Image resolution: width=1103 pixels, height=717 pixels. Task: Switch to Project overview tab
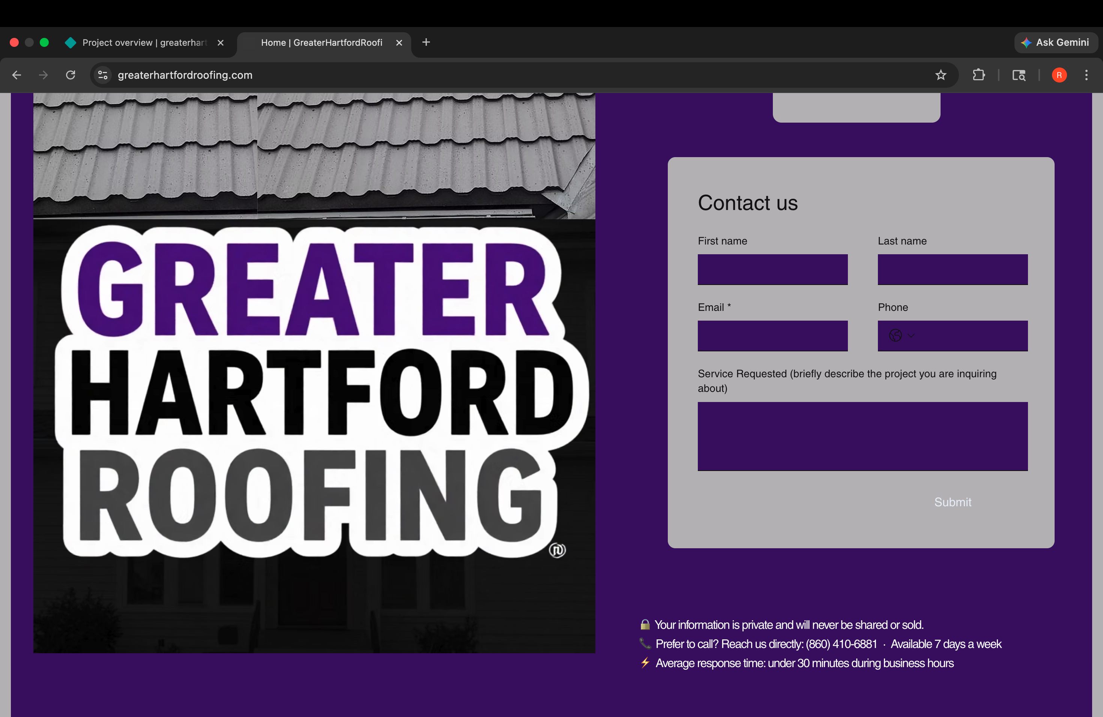tap(144, 43)
